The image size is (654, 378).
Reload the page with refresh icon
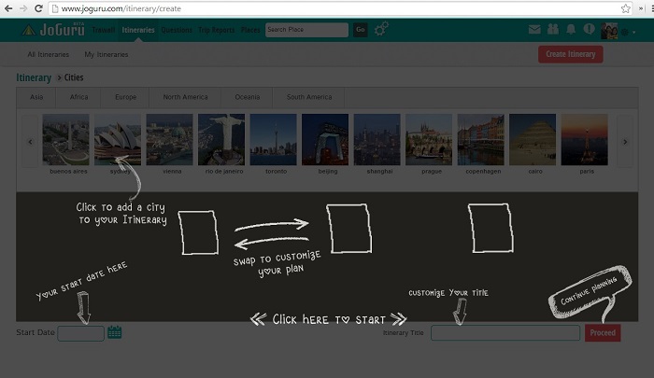point(38,8)
